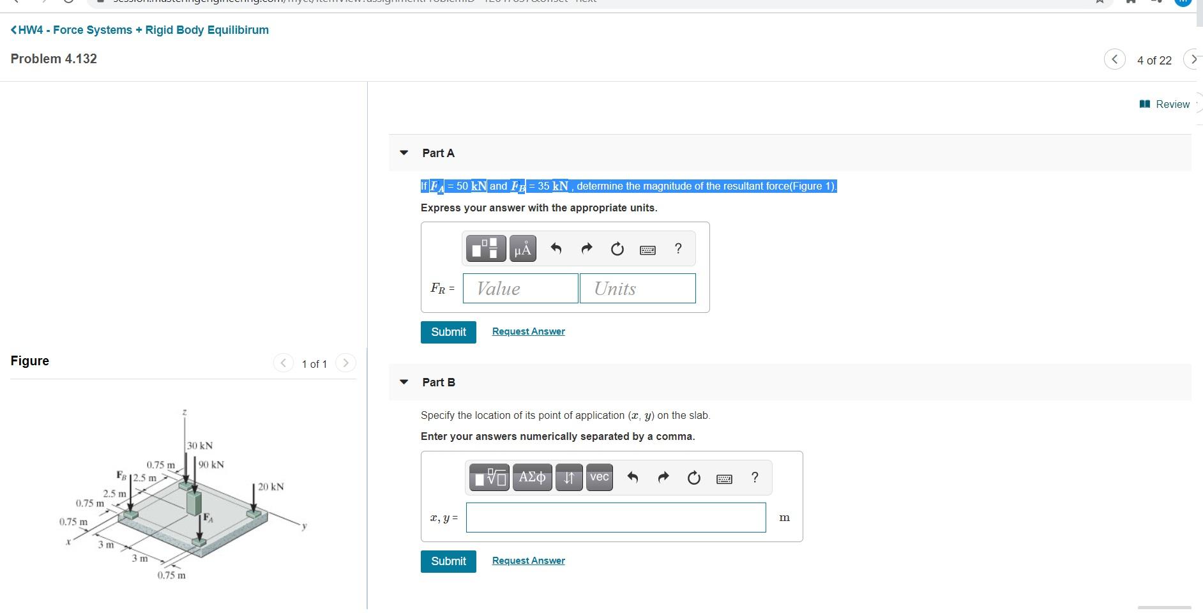Image resolution: width=1203 pixels, height=613 pixels.
Task: Click the square root template icon in Part B
Action: coord(488,477)
